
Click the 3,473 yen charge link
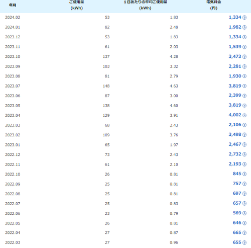(235, 56)
